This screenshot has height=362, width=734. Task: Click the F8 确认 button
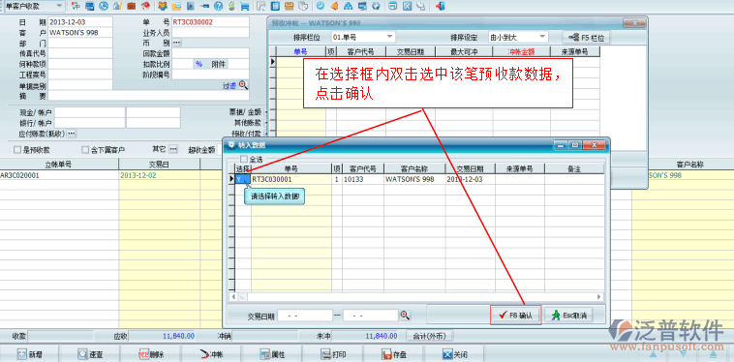[x=516, y=315]
